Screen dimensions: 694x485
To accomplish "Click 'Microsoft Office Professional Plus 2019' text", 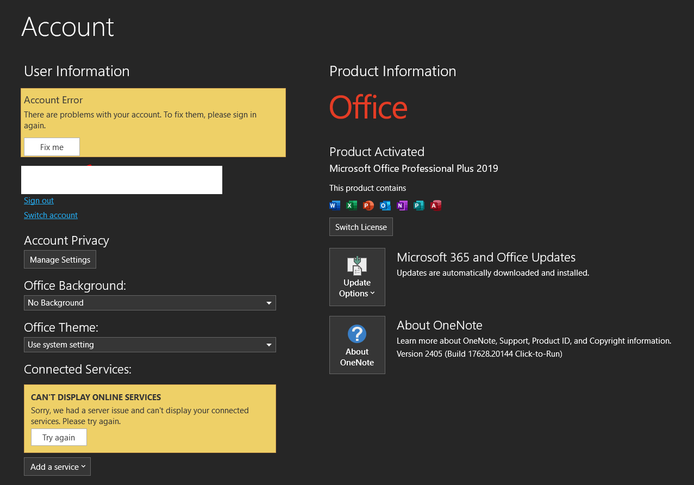I will click(414, 169).
